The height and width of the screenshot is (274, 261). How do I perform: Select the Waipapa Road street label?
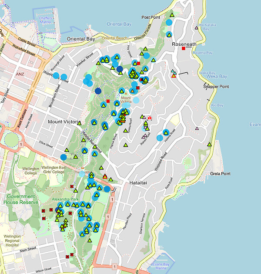[161, 162]
